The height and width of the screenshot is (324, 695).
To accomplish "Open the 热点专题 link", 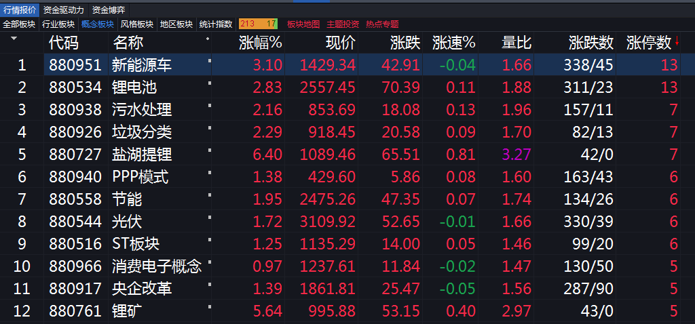I will 382,24.
